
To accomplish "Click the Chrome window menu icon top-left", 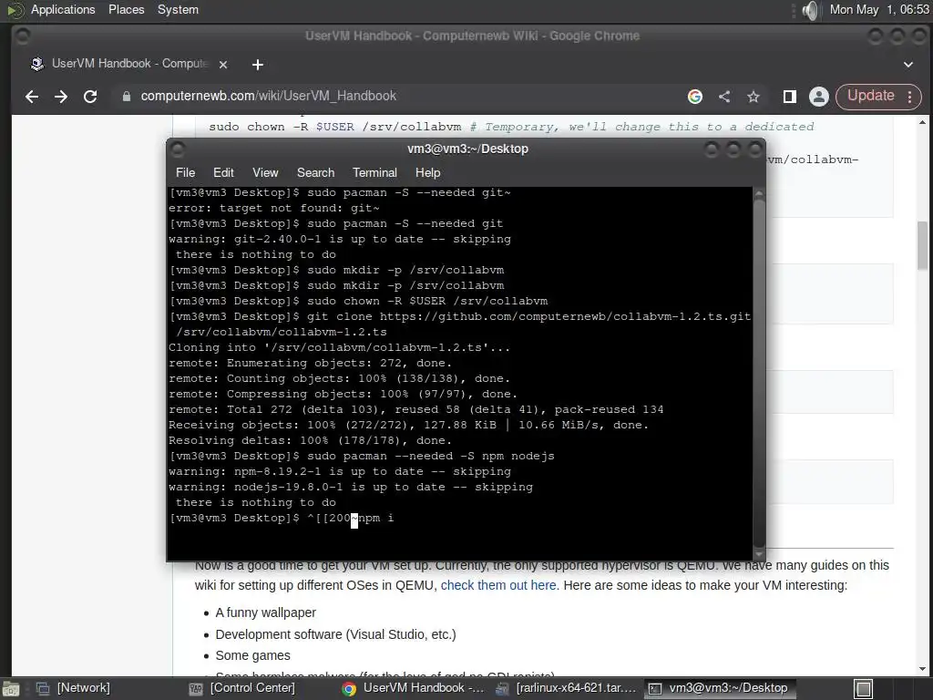I will click(x=22, y=36).
